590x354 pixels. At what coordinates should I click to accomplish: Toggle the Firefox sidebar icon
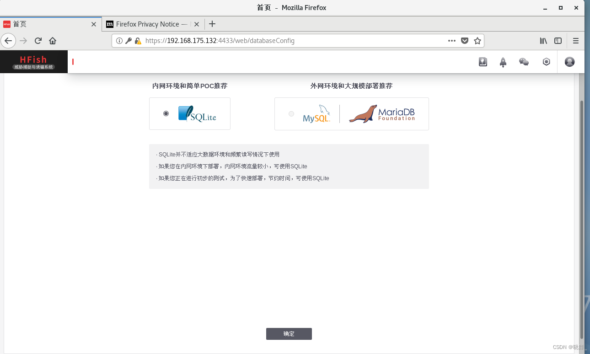pos(558,41)
